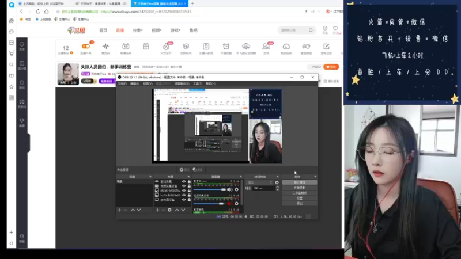Expand the 分类 dropdown in Douyu nav
Viewport: 461px width, 259px height.
point(138,31)
